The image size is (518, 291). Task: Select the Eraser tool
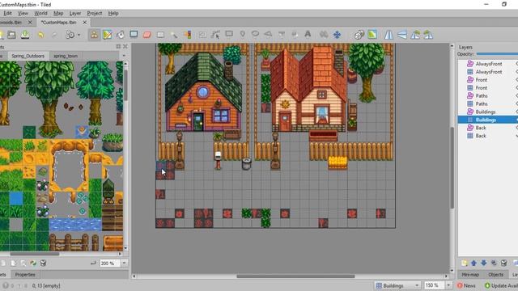[x=147, y=35]
